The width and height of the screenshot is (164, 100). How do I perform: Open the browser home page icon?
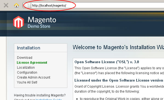[x=16, y=5]
